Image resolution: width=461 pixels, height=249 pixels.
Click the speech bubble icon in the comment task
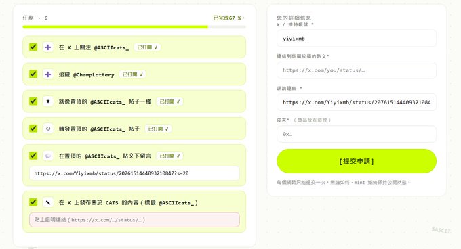pyautogui.click(x=48, y=156)
